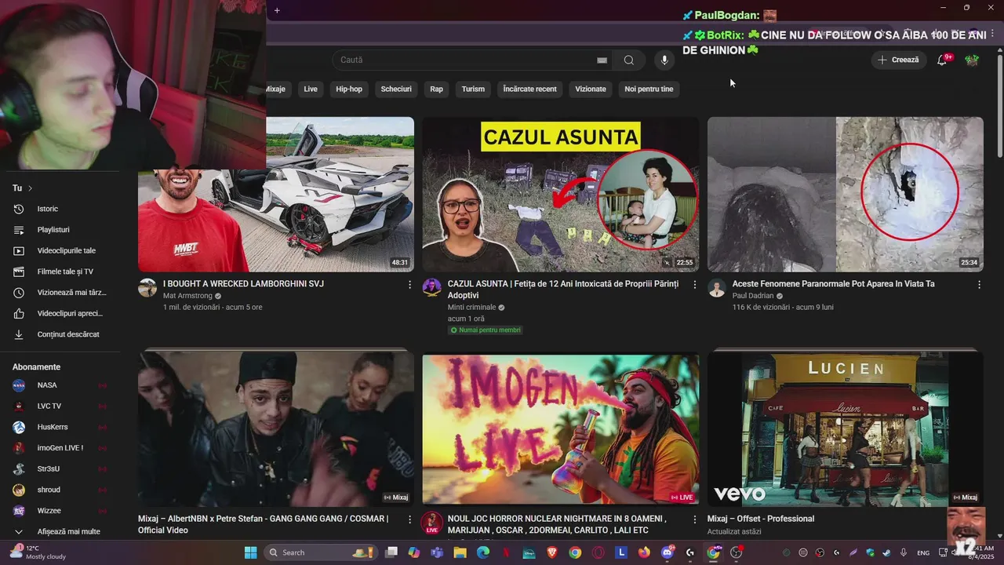Image resolution: width=1004 pixels, height=565 pixels.
Task: Open the HusKerrs channel subscription
Action: tap(59, 427)
